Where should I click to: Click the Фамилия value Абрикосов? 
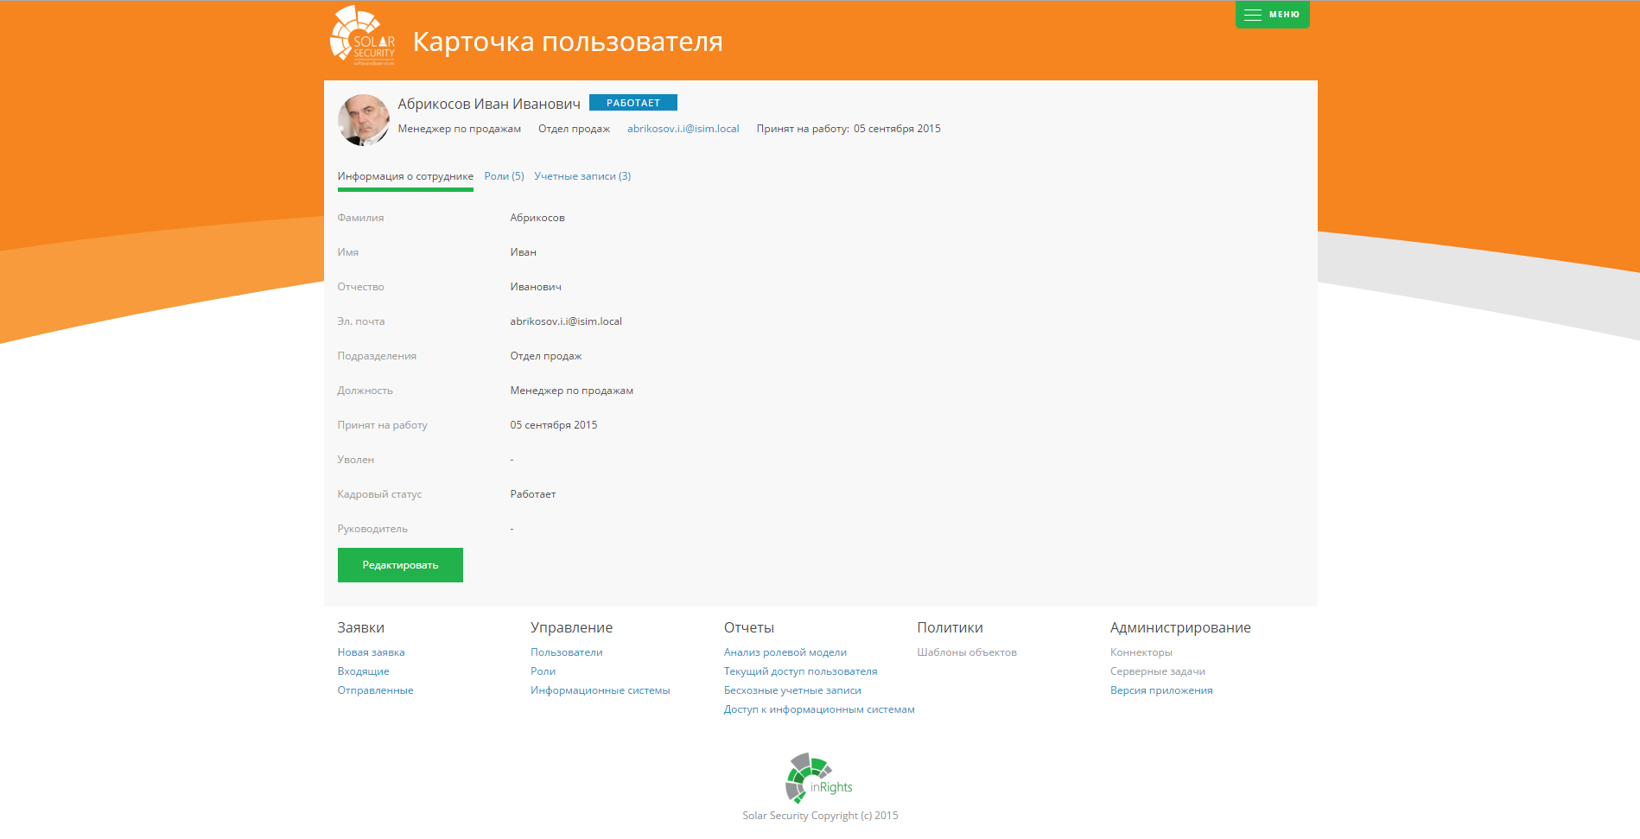[537, 218]
